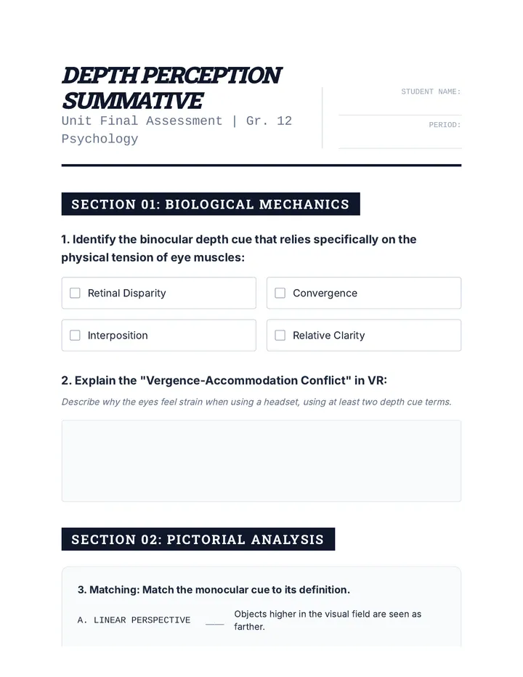Screen dimensions: 523x677
Task: Check the Retinal Disparity checkbox
Action: coord(75,293)
